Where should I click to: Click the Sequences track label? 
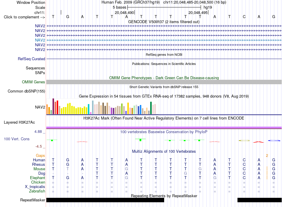35,68
